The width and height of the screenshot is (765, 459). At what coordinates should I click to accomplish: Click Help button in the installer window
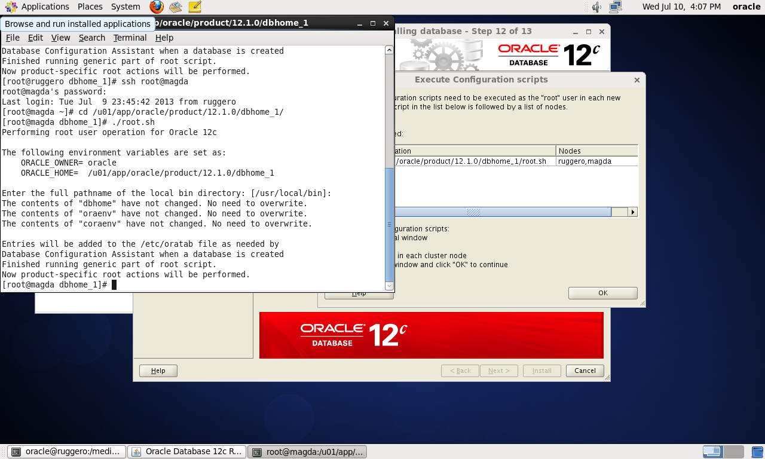tap(158, 371)
